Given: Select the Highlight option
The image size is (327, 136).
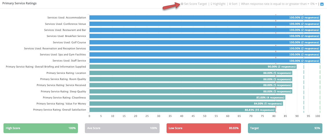Looking at the screenshot, I should click(x=218, y=4).
